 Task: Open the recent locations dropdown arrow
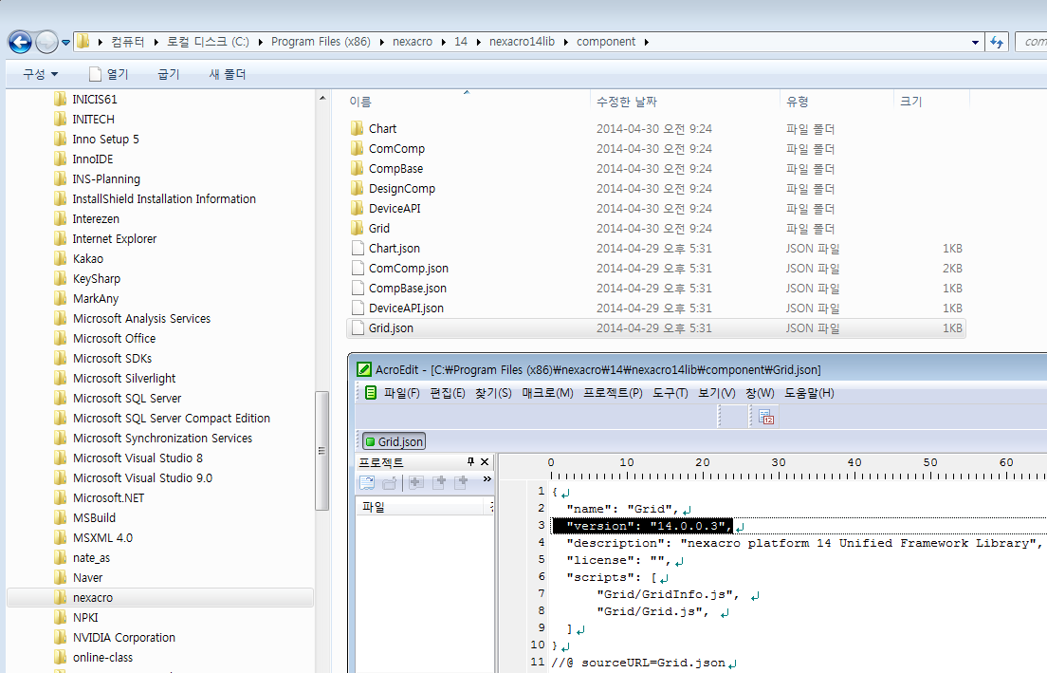click(x=65, y=42)
